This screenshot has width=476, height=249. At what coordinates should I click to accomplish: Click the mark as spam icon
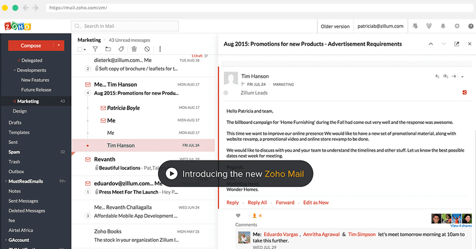(x=147, y=49)
